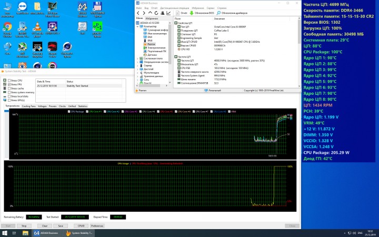The height and width of the screenshot is (237, 379).
Task: Expand the Дисплей tree node
Action: 137,69
